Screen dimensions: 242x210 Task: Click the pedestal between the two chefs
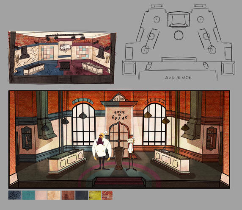(119, 158)
